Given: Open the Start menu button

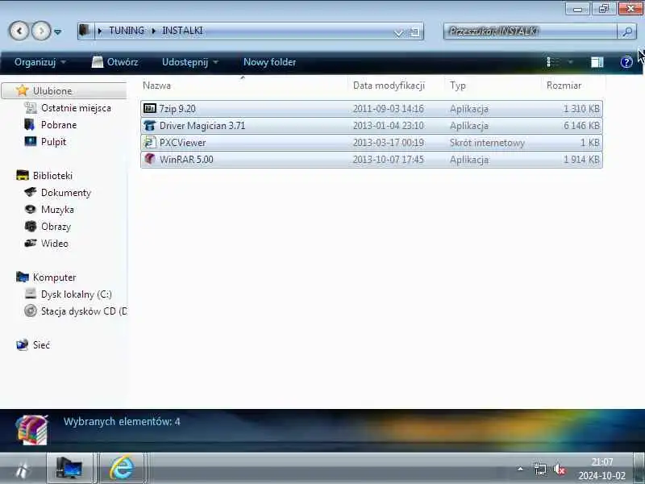Looking at the screenshot, I should (23, 469).
